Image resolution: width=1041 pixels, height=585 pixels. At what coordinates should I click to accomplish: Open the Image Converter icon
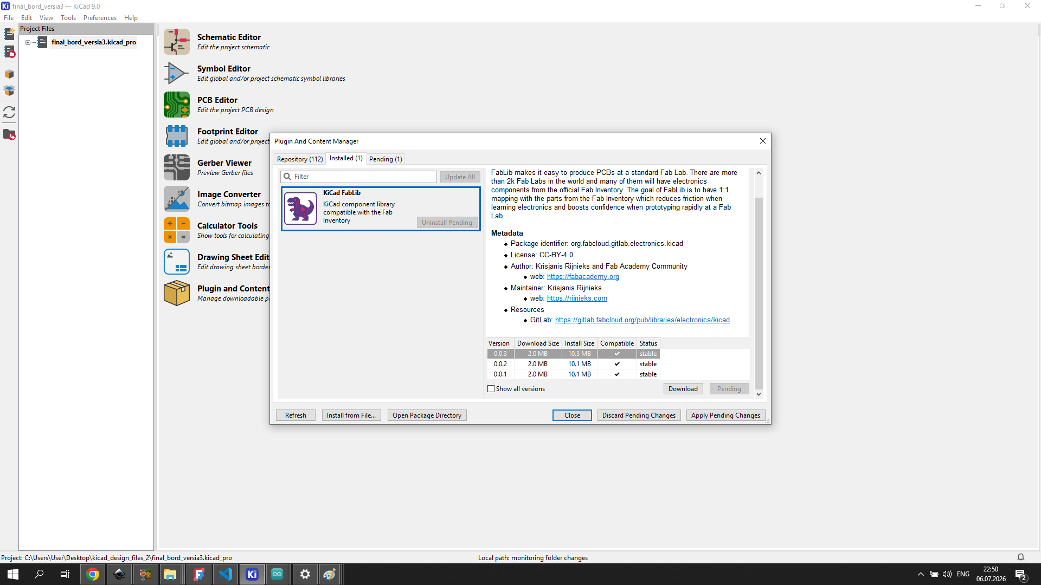(177, 199)
